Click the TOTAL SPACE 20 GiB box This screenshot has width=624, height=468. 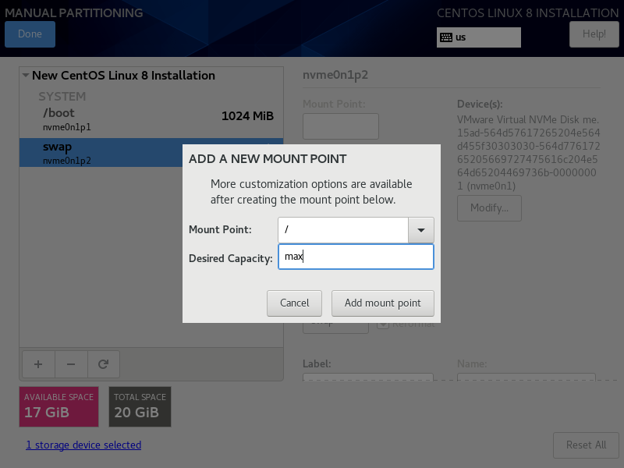(140, 406)
